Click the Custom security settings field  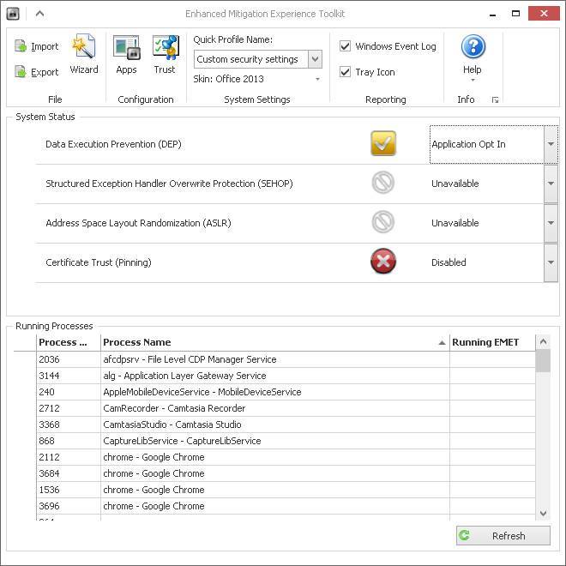pyautogui.click(x=251, y=59)
